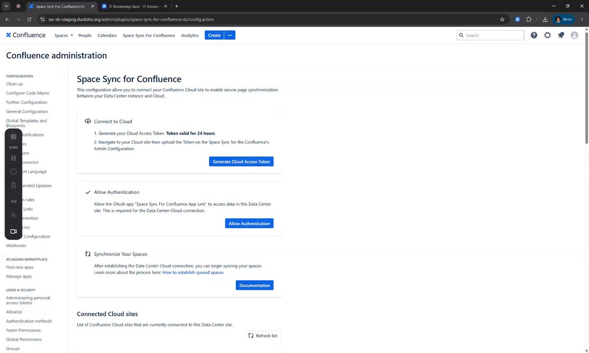The height and width of the screenshot is (353, 589).
Task: Click the Confluence logo home link
Action: pos(26,35)
